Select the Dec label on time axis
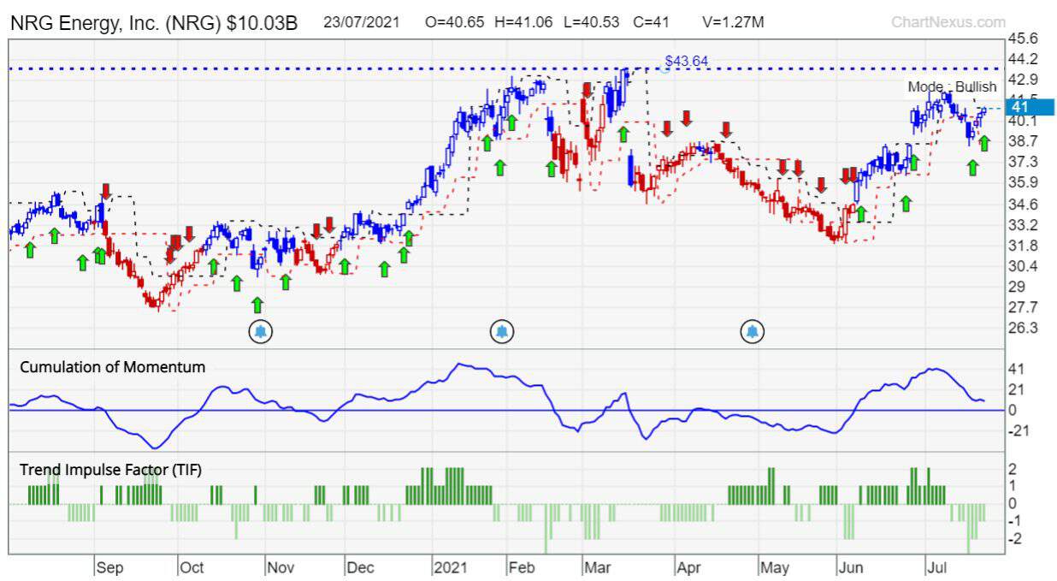 coord(361,567)
